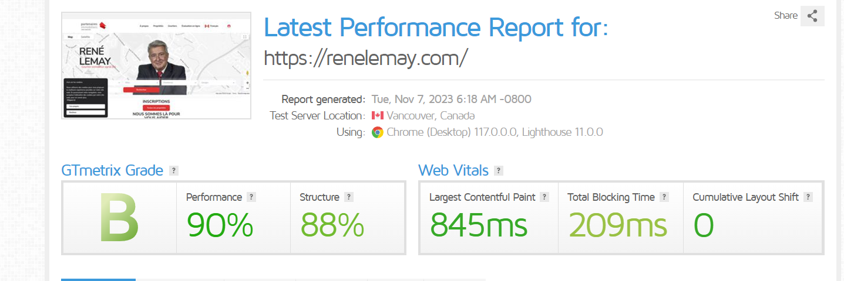This screenshot has width=844, height=281.
Task: Open Largest Contentful Paint help icon
Action: tap(544, 197)
